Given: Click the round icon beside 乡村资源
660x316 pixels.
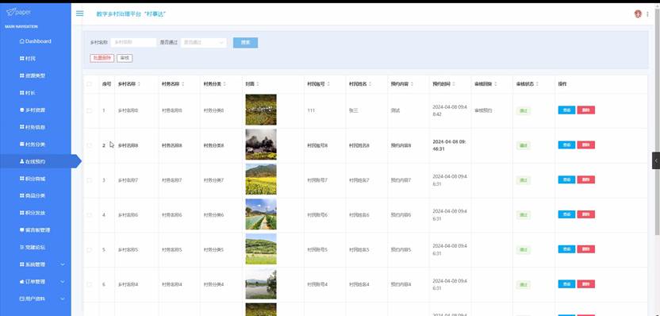Looking at the screenshot, I should (x=22, y=110).
